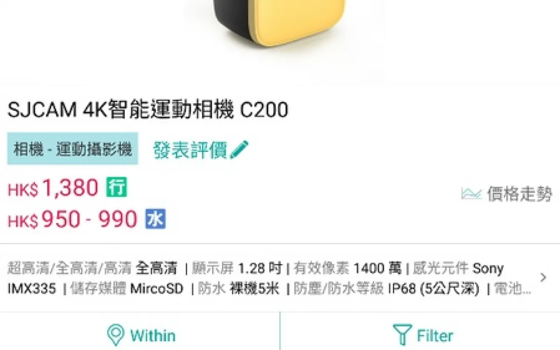Expand specifications with the right chevron
Viewport: 560px width, 350px height.
(543, 277)
